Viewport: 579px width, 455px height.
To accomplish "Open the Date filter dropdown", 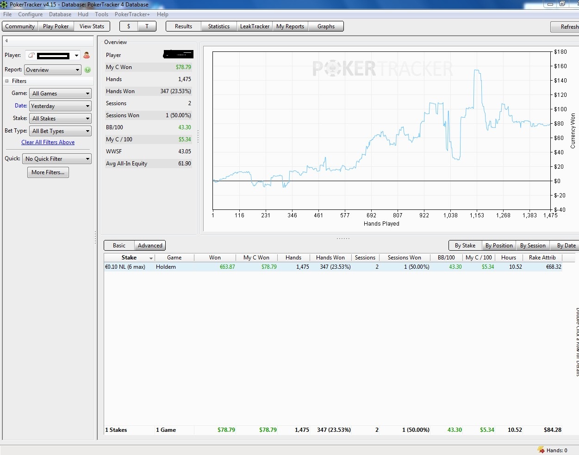I will point(60,106).
